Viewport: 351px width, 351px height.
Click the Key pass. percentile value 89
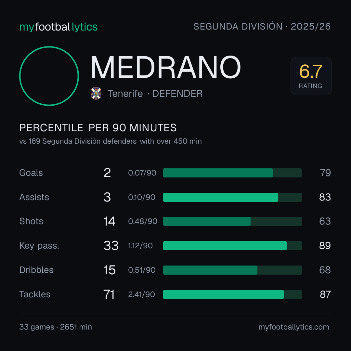click(325, 246)
